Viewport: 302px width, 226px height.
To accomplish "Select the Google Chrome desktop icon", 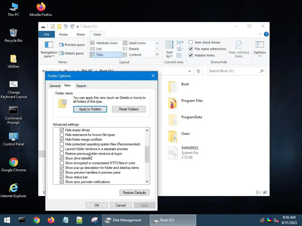I will point(14,165).
